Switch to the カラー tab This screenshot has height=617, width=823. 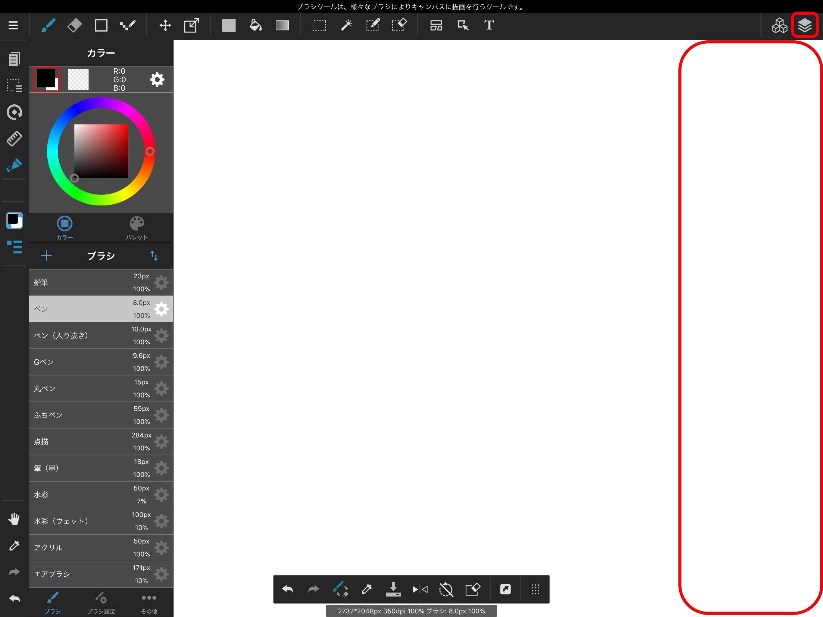(x=64, y=228)
